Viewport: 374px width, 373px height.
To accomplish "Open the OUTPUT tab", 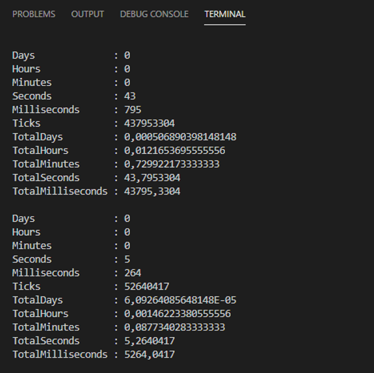I will pos(87,14).
